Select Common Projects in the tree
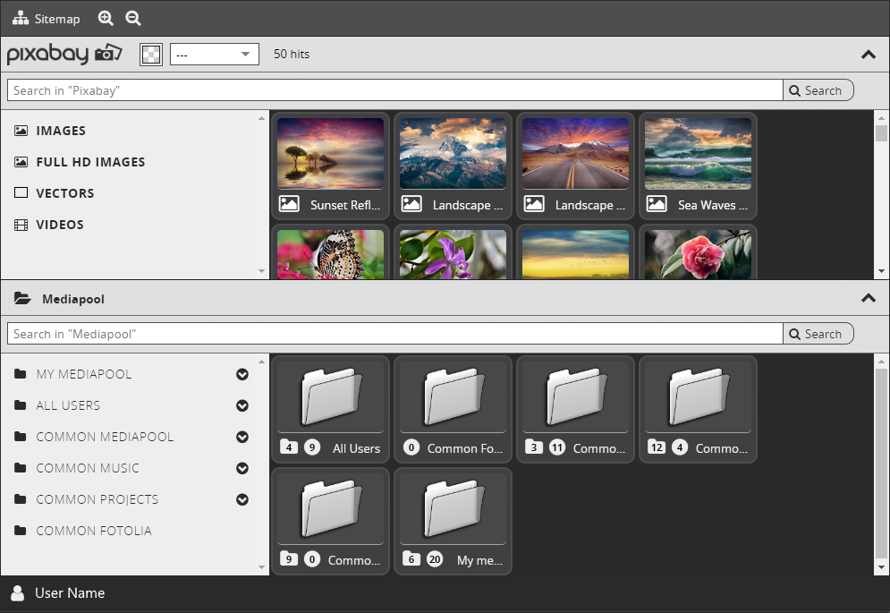Viewport: 890px width, 613px height. 97,498
